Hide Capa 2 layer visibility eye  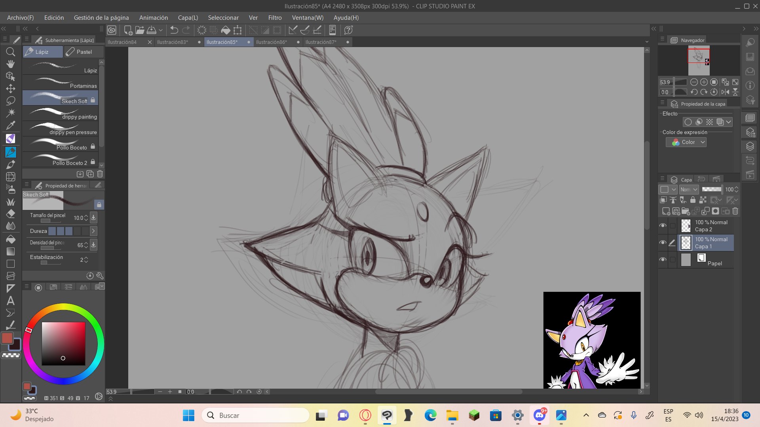point(663,226)
